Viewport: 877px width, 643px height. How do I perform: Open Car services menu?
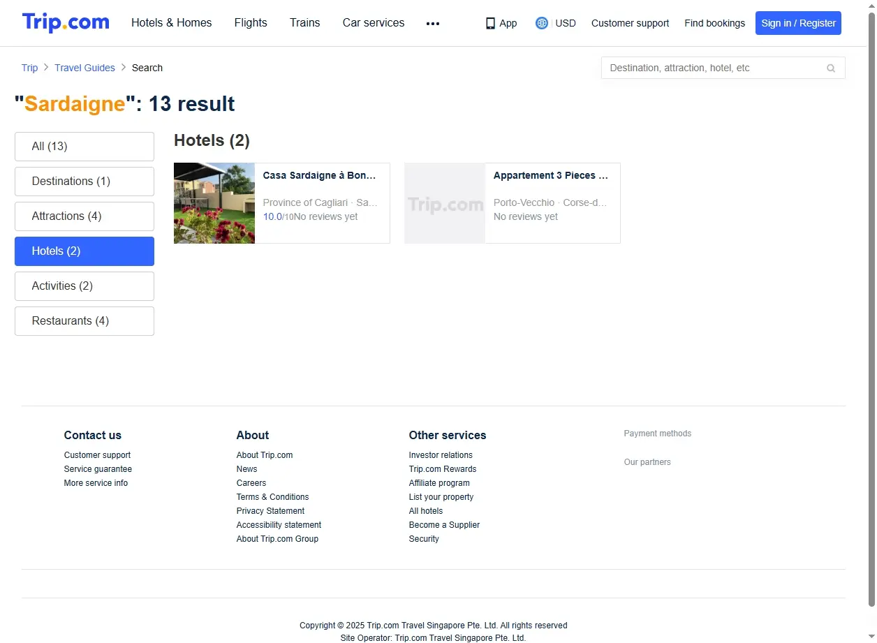click(374, 23)
